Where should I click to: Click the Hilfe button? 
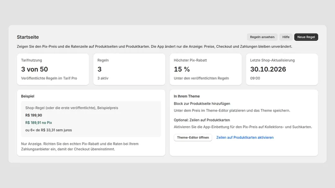pyautogui.click(x=286, y=37)
